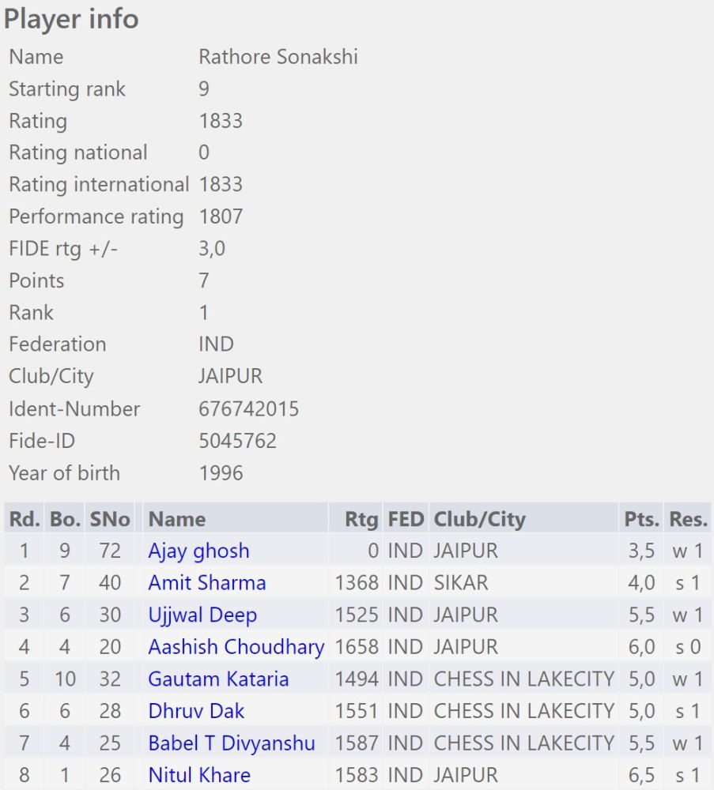
Task: Click the Res. column header
Action: point(688,519)
